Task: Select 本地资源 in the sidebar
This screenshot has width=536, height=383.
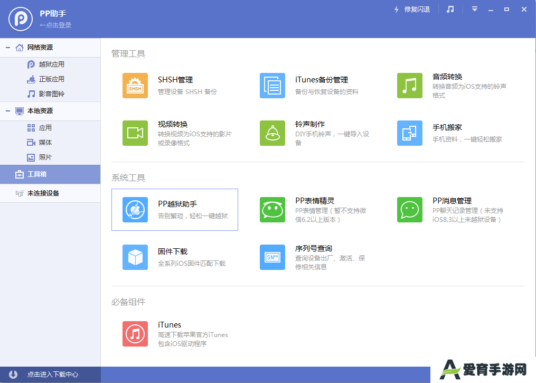Action: [50, 111]
